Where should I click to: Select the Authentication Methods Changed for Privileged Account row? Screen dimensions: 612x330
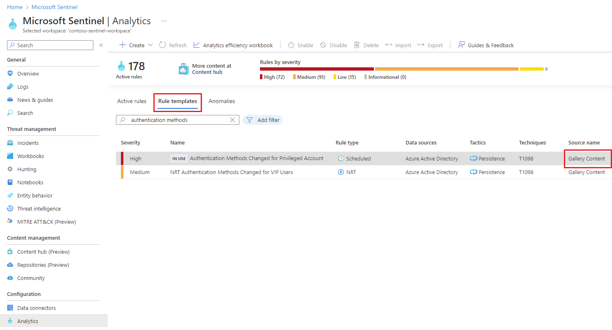pos(364,158)
